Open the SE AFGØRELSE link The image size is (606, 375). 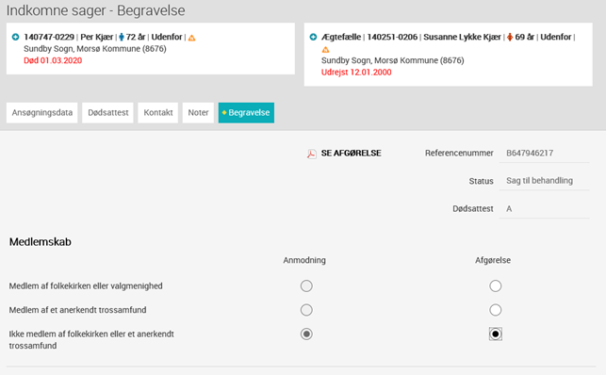(351, 154)
